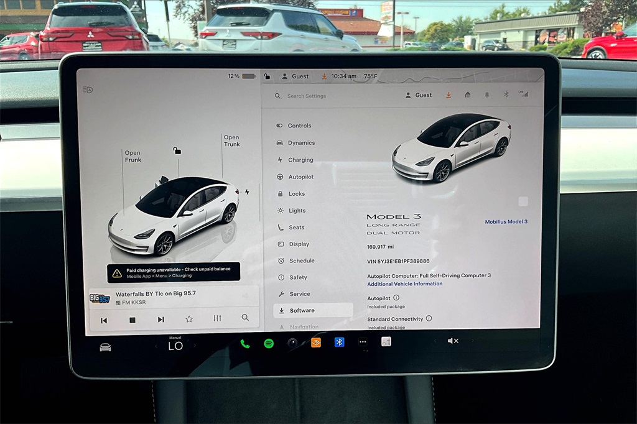Lower volume with the left chevron
Screen dimensions: 637x424
pos(435,341)
